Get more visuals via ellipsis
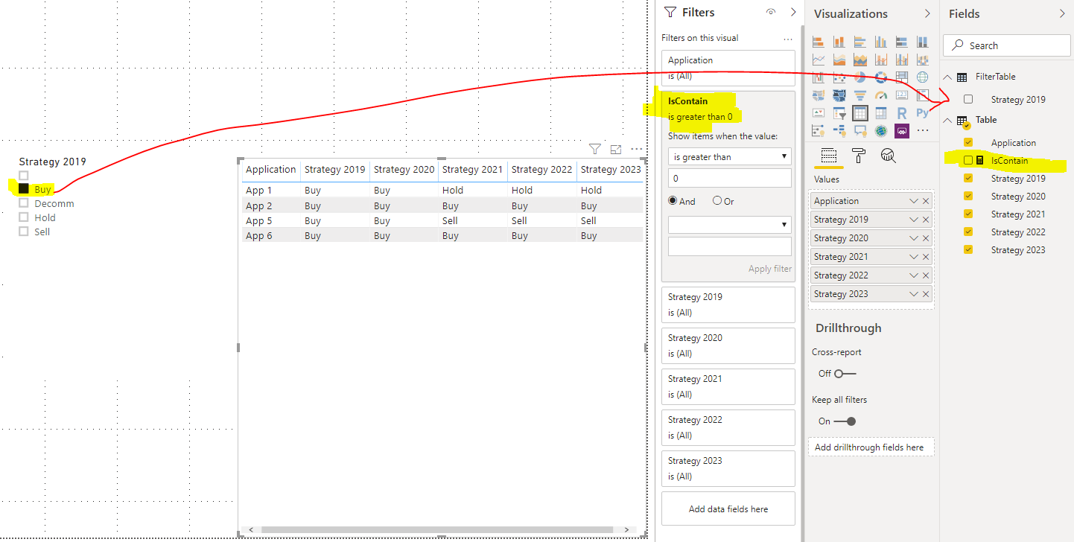 click(x=922, y=131)
